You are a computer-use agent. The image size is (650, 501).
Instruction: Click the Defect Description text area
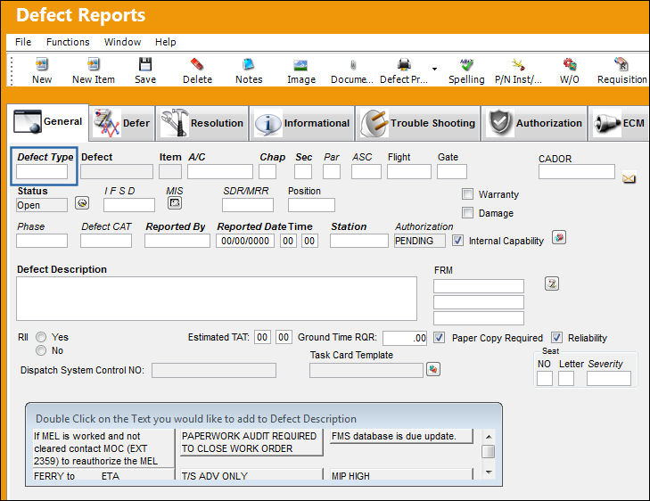[x=217, y=299]
